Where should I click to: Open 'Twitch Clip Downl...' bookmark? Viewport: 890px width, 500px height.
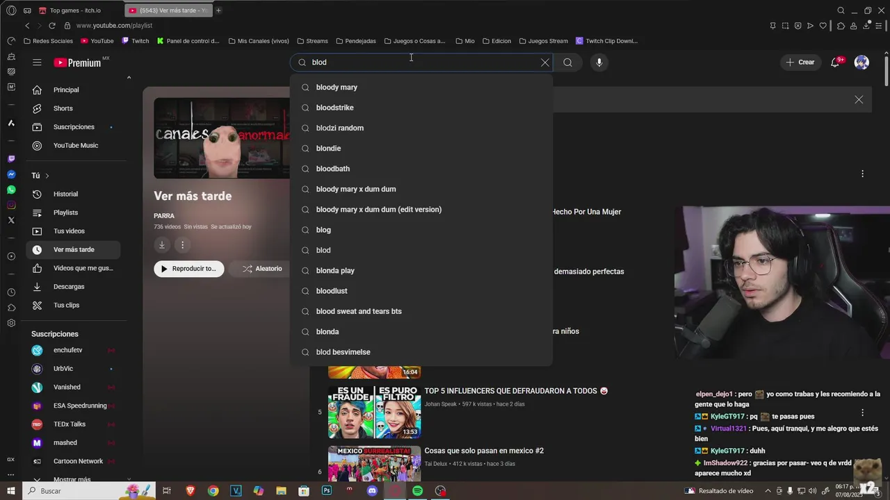[606, 41]
